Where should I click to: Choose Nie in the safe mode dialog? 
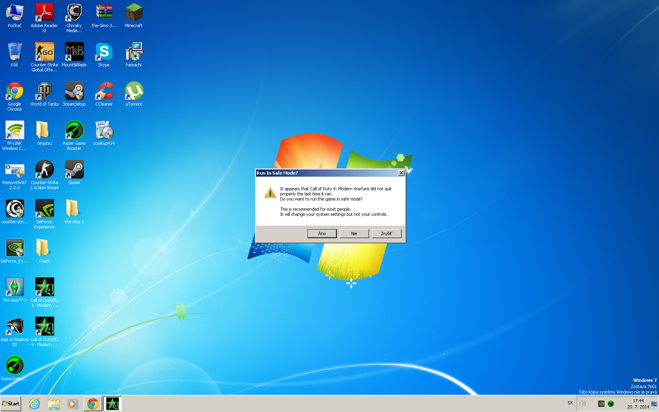[354, 233]
